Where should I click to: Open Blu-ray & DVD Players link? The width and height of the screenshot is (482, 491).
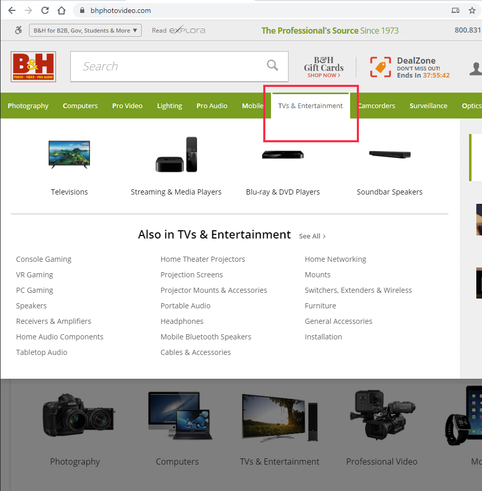coord(282,191)
